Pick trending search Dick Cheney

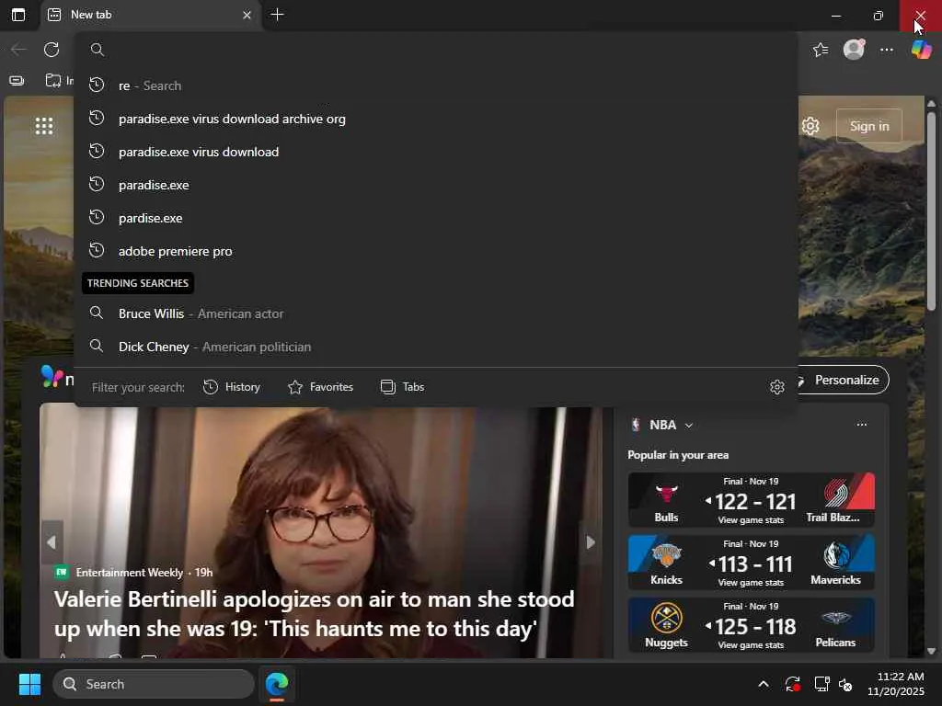click(x=436, y=347)
